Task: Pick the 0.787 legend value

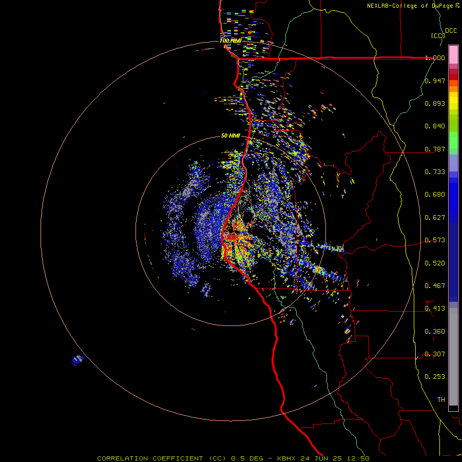Action: [x=435, y=149]
